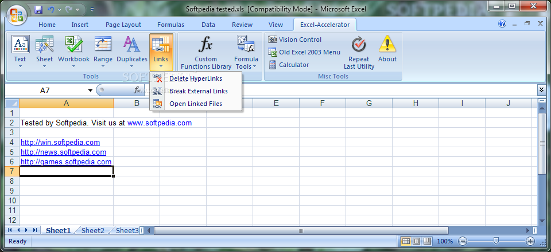Click the vertical scrollbar thumb
The image size is (551, 252).
[541, 143]
